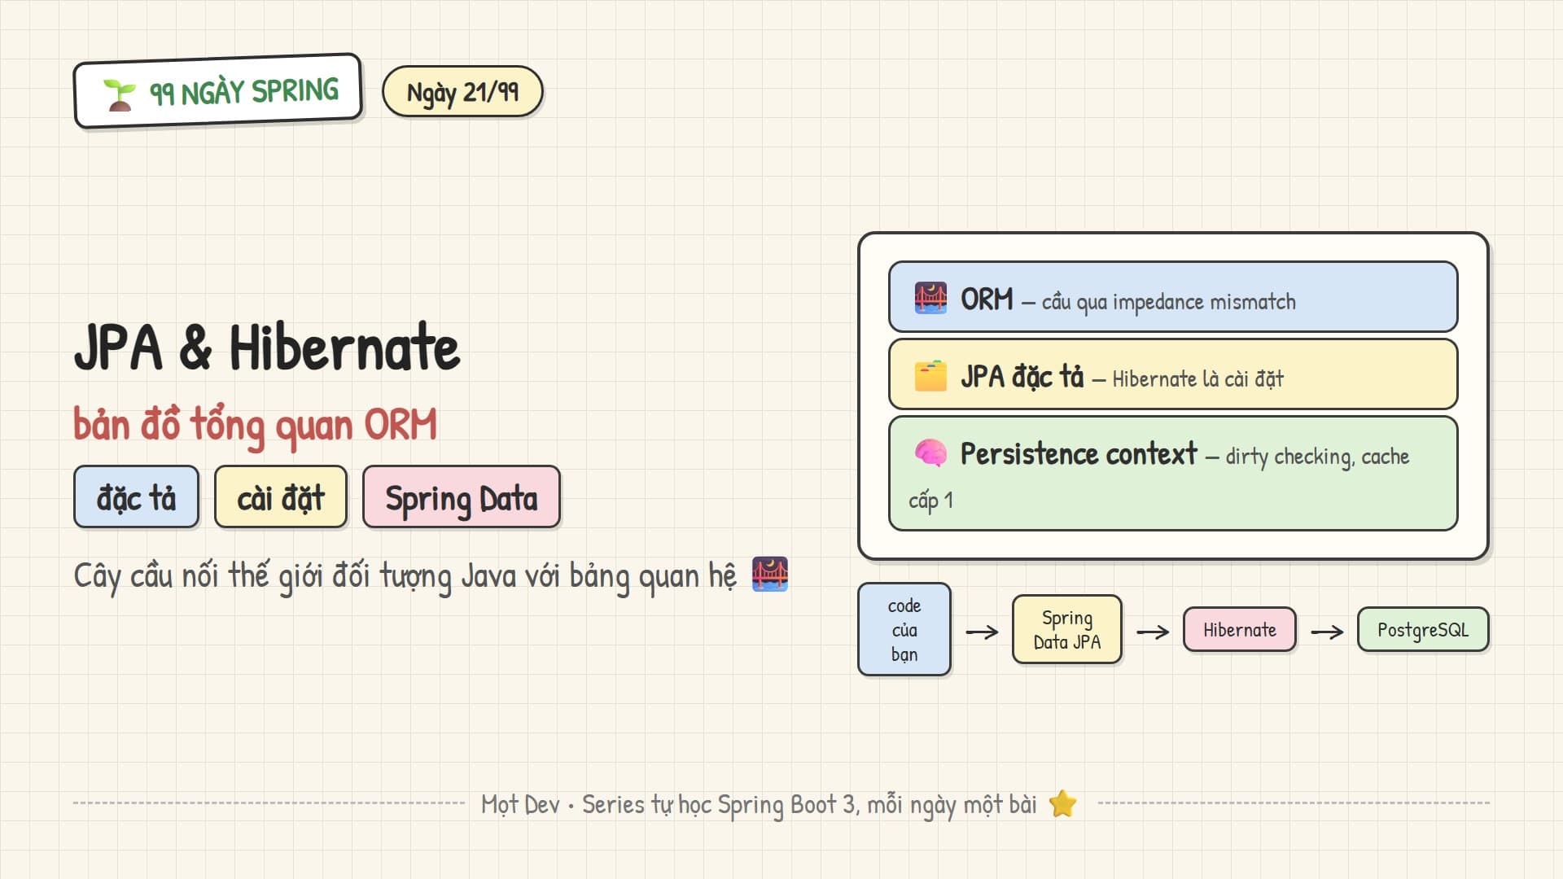Click the arrow between 'code của bạn' and Spring Data JPA
The height and width of the screenshot is (879, 1563).
point(982,632)
